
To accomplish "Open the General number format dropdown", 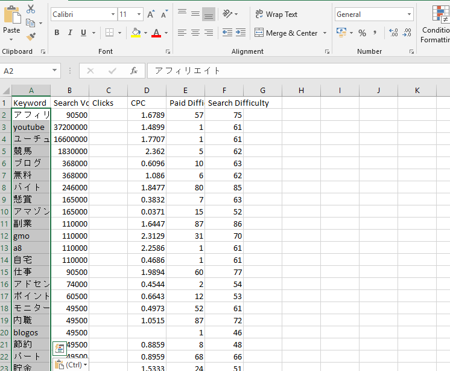I will pos(409,15).
